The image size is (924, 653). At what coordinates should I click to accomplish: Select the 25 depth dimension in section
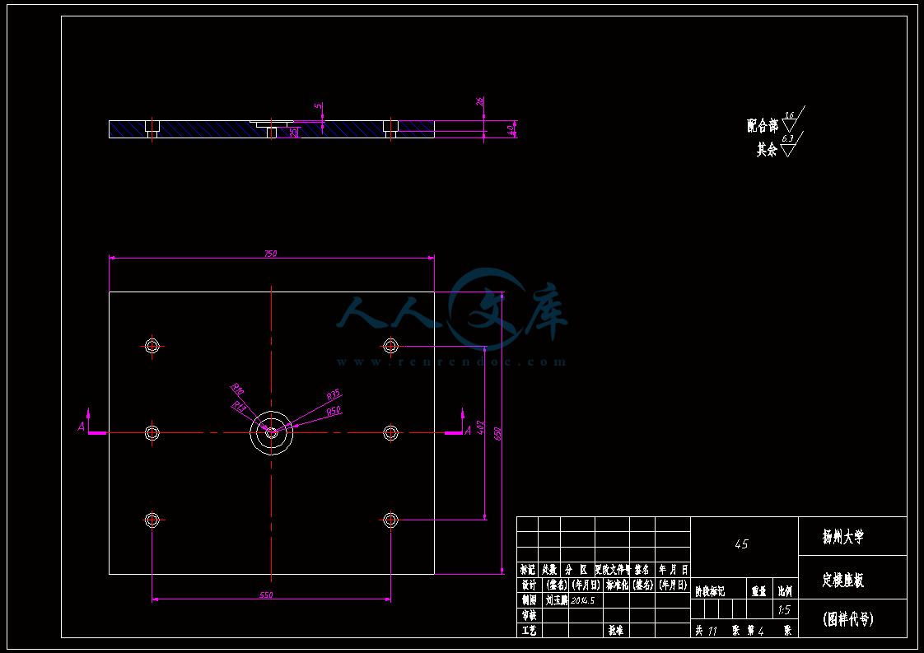coord(294,133)
